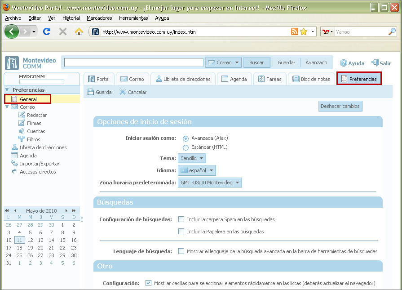The image size is (402, 290).
Task: Open the Marcadores menu
Action: coord(99,18)
